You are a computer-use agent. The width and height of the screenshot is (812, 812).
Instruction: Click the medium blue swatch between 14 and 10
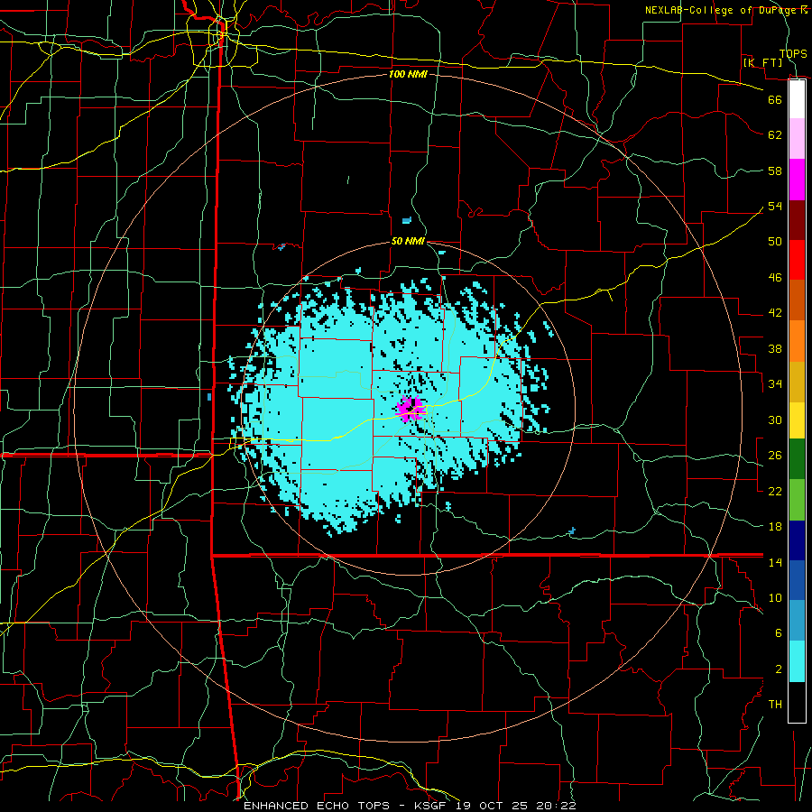797,580
